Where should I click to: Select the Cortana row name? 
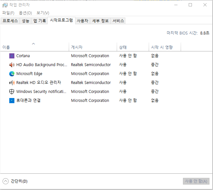pos(23,56)
